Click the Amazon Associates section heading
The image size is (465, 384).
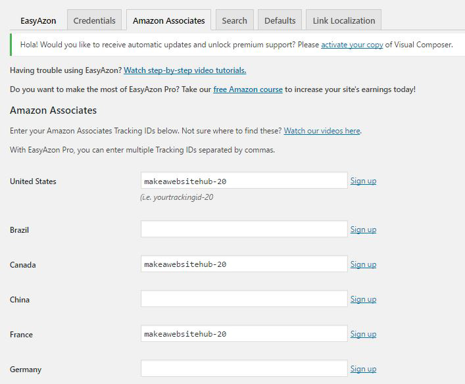[x=53, y=110]
